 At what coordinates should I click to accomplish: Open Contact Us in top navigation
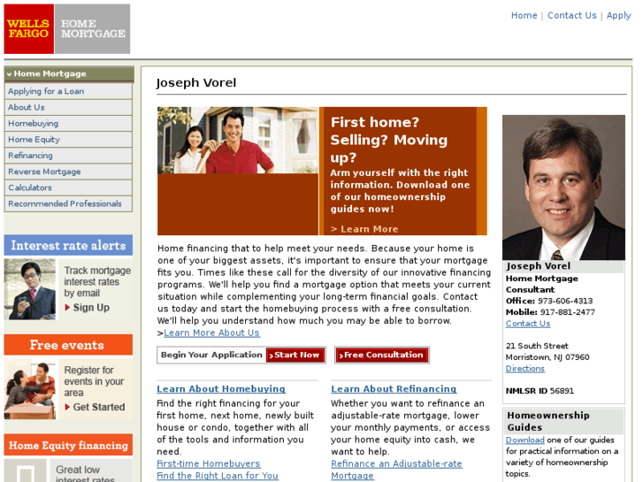click(571, 16)
